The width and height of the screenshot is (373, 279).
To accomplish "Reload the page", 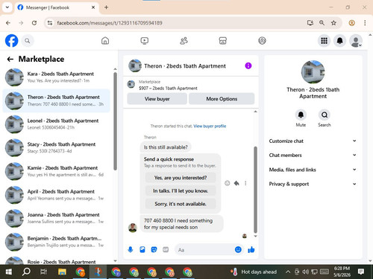I will coord(34,23).
